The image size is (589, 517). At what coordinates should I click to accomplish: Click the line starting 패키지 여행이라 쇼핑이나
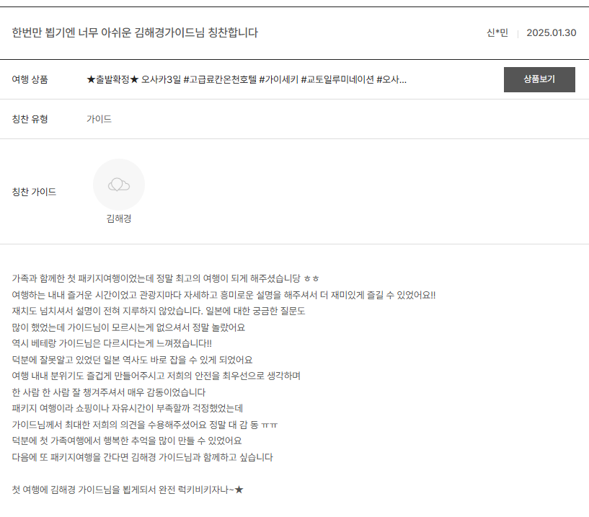coord(128,408)
